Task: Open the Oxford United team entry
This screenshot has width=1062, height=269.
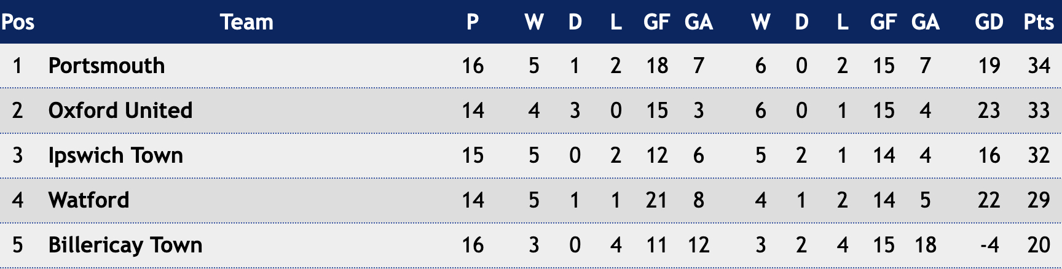Action: coord(120,111)
